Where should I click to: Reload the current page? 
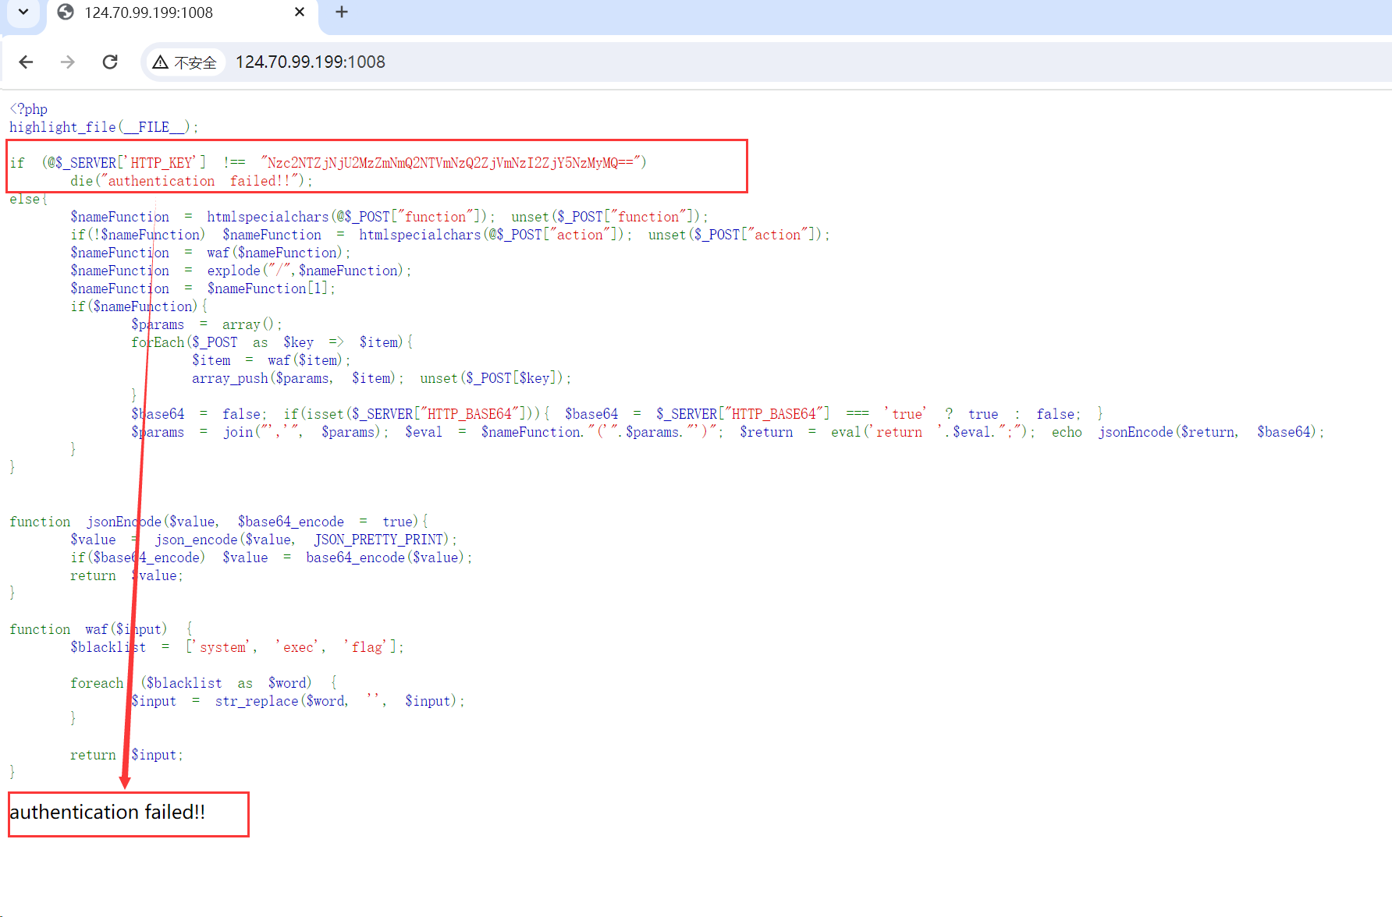[110, 62]
